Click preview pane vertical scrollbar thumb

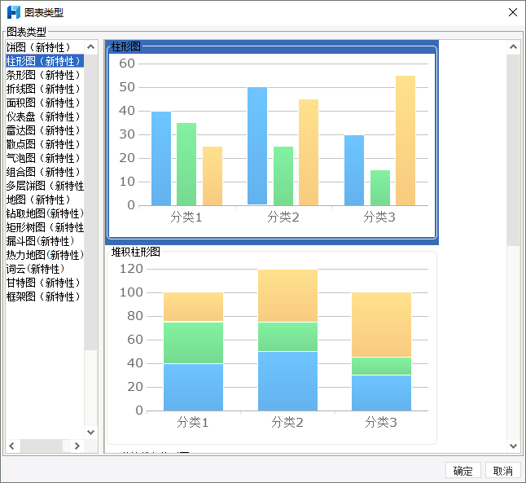[513, 150]
